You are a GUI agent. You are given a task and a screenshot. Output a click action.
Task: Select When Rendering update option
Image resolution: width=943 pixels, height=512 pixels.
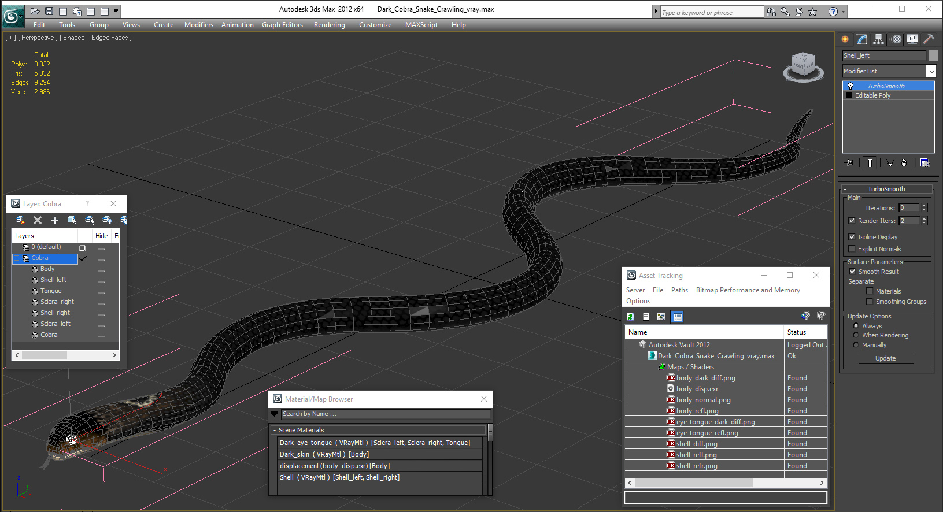point(856,335)
